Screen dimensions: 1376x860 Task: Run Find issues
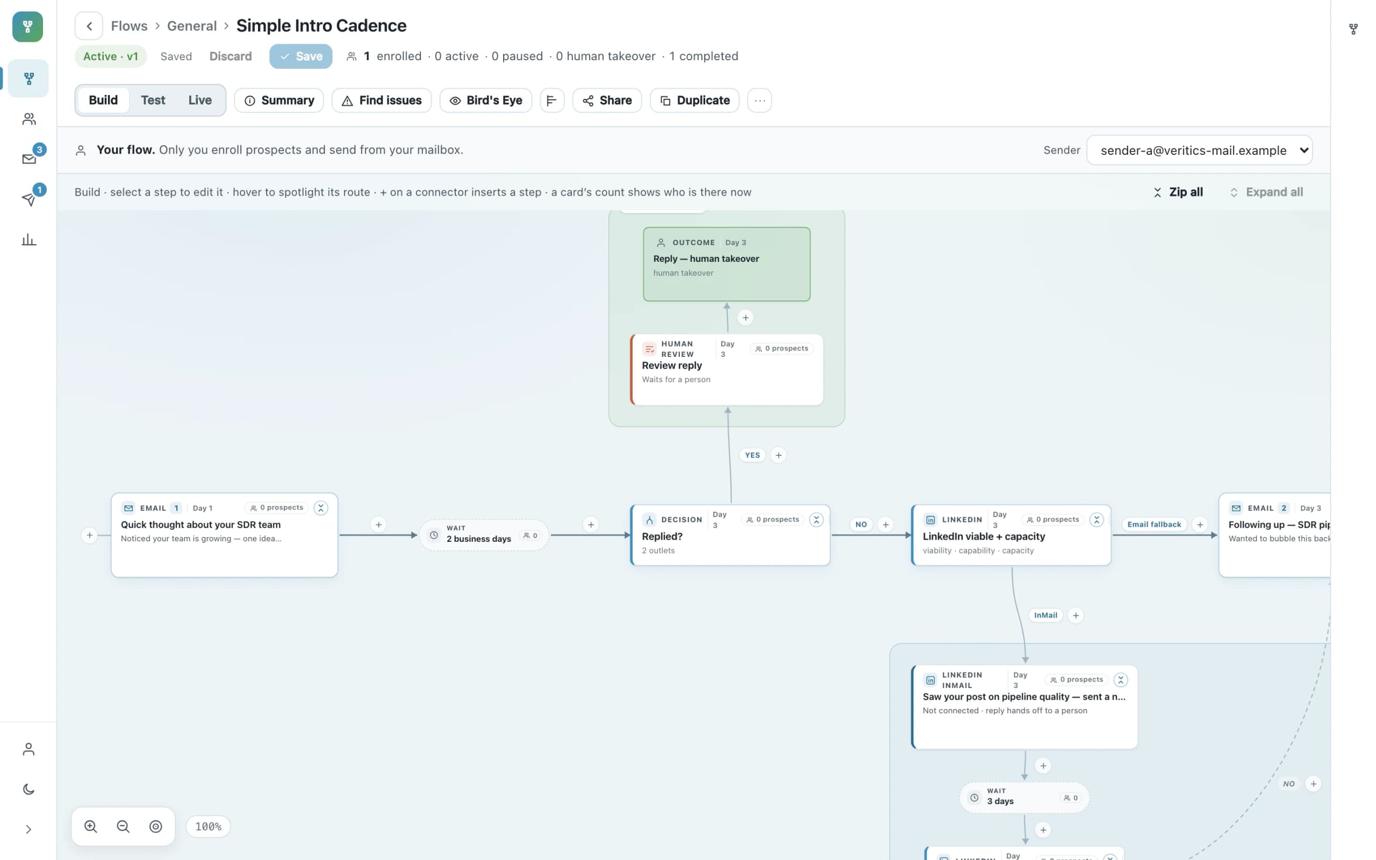382,101
